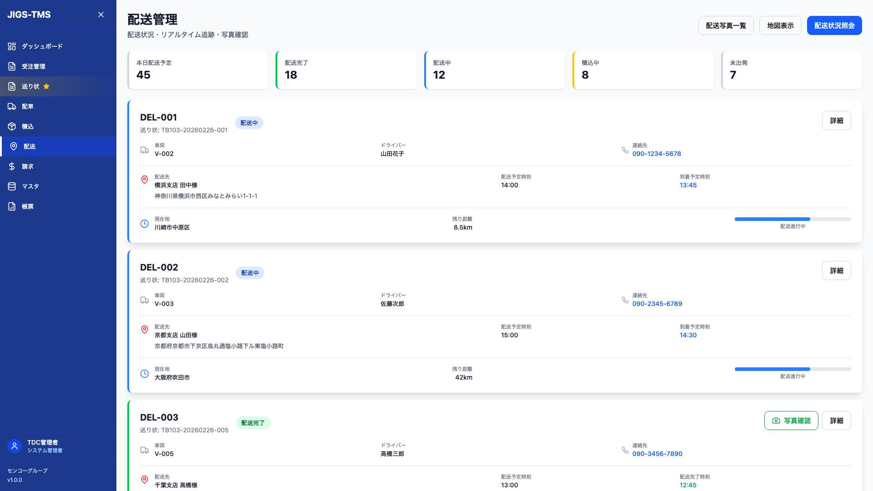The height and width of the screenshot is (491, 873).
Task: Close the sidebar with the X icon
Action: pos(101,15)
